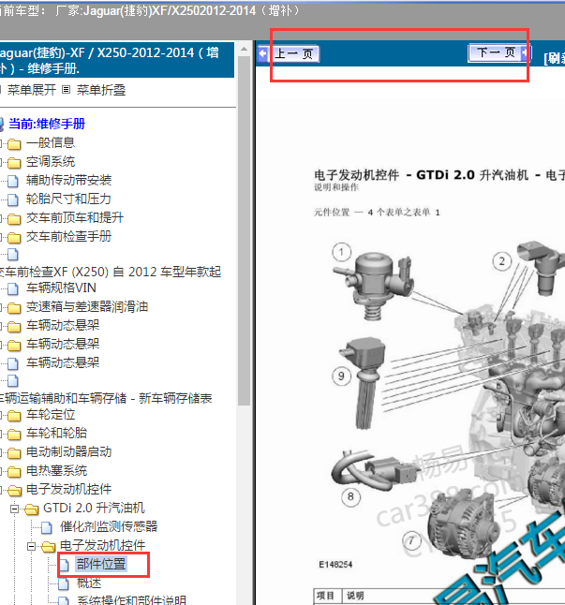Click the tree panel vertical scrollbar thumb
565x605 pixels.
[244, 230]
